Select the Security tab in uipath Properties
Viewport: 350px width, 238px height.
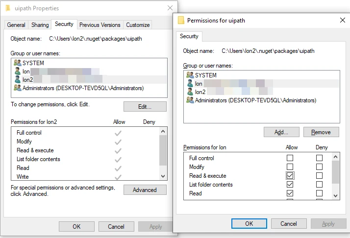(x=64, y=24)
